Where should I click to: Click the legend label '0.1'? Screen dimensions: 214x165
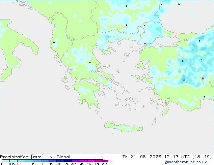click(4, 164)
